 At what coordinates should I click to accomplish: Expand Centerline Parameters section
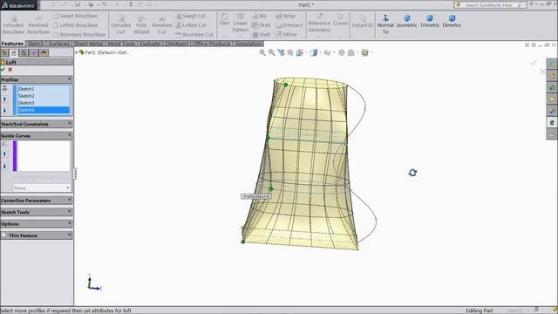70,200
